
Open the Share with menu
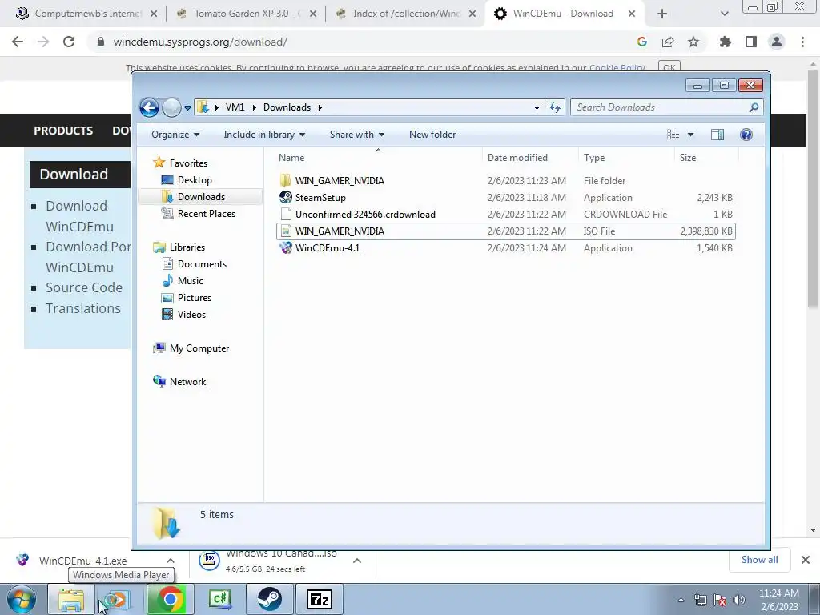click(x=356, y=135)
